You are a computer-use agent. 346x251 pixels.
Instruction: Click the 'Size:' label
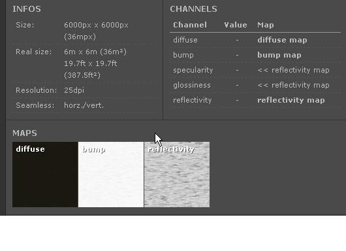coord(25,25)
